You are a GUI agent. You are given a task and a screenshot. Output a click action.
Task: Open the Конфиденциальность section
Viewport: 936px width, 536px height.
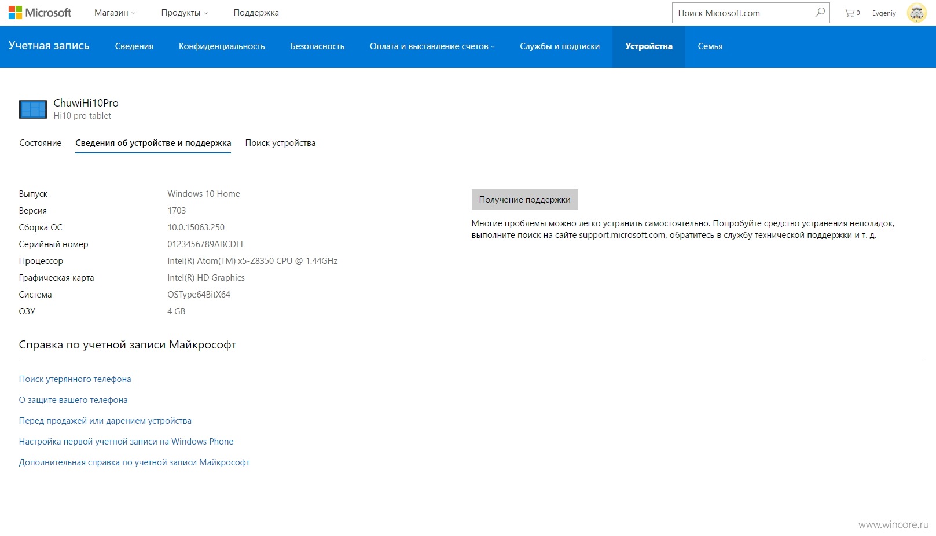click(222, 46)
